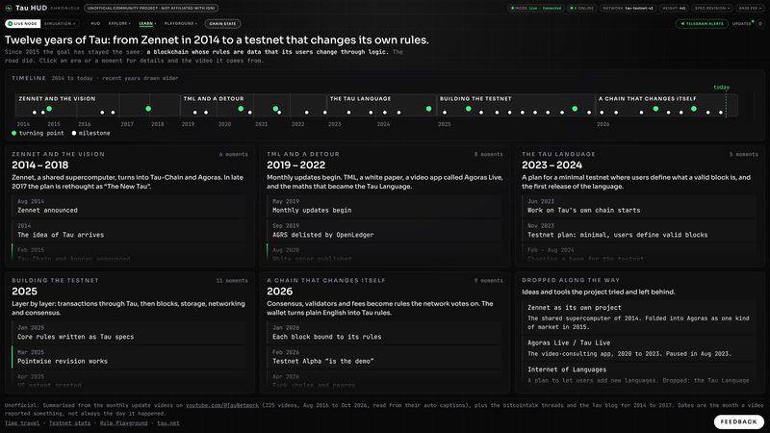Image resolution: width=770 pixels, height=433 pixels.
Task: Open The idea of Tau arrives moment
Action: coord(129,231)
